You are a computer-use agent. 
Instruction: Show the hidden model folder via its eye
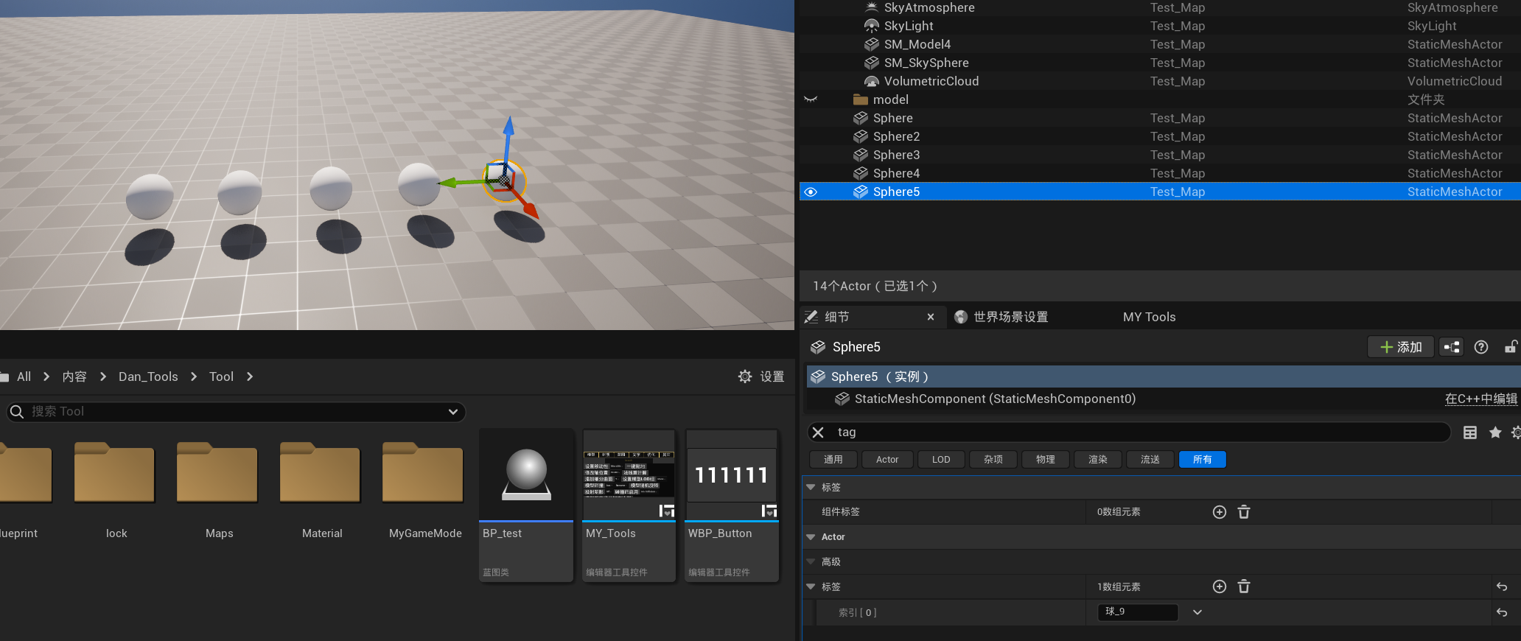811,99
